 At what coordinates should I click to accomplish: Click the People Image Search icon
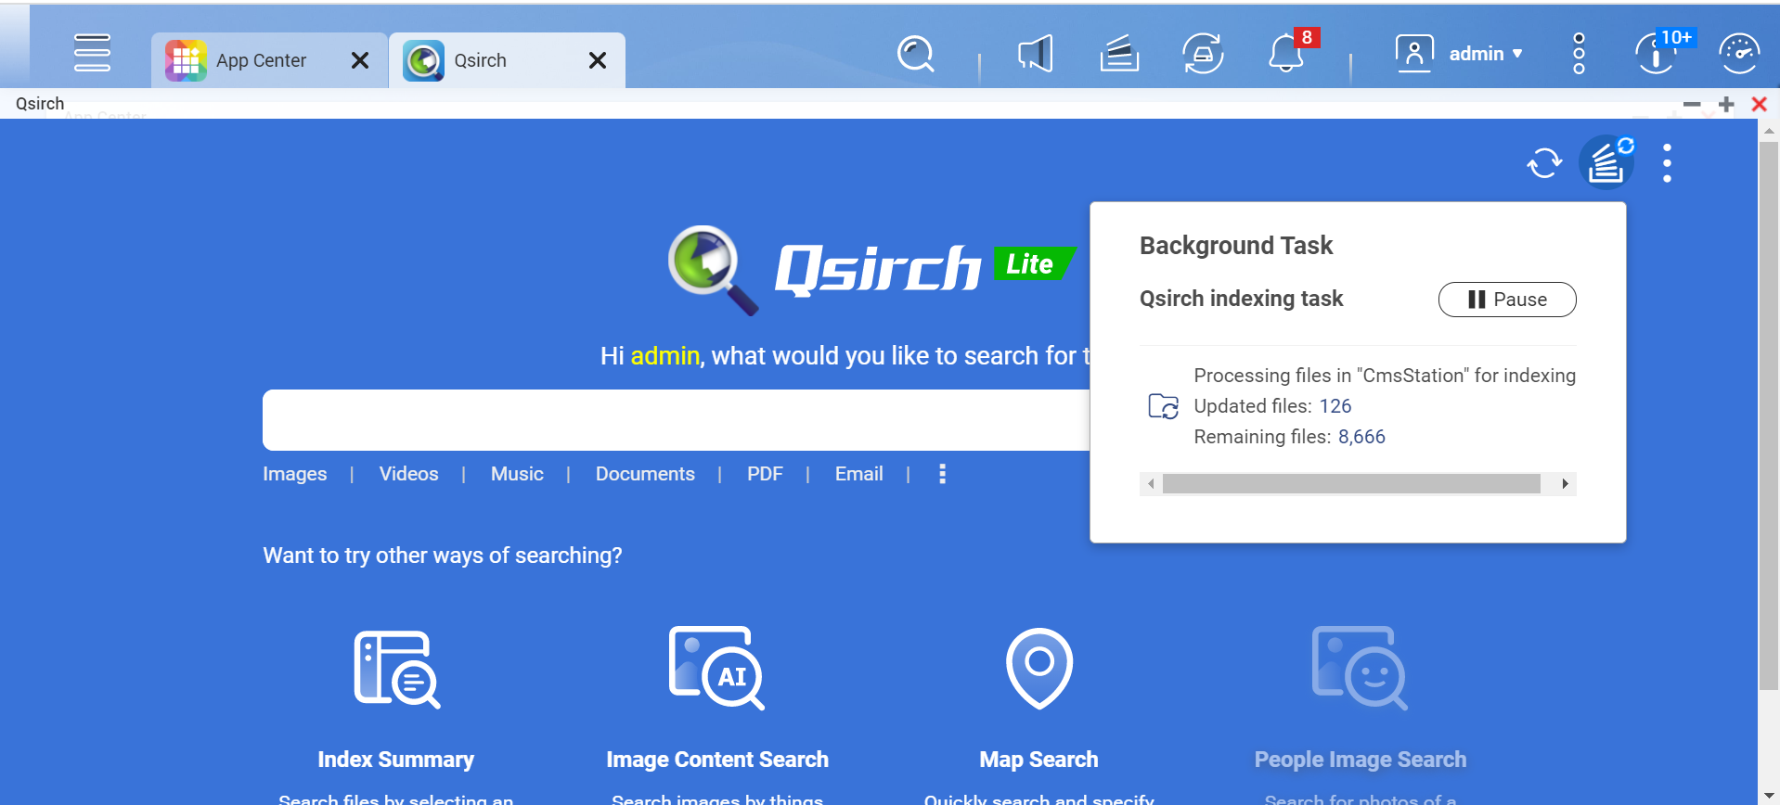coord(1360,668)
